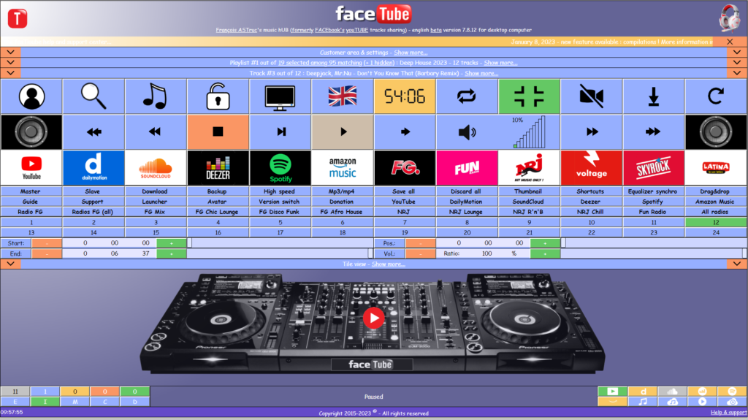Click the user profile icon
This screenshot has height=420, width=748.
coord(31,96)
